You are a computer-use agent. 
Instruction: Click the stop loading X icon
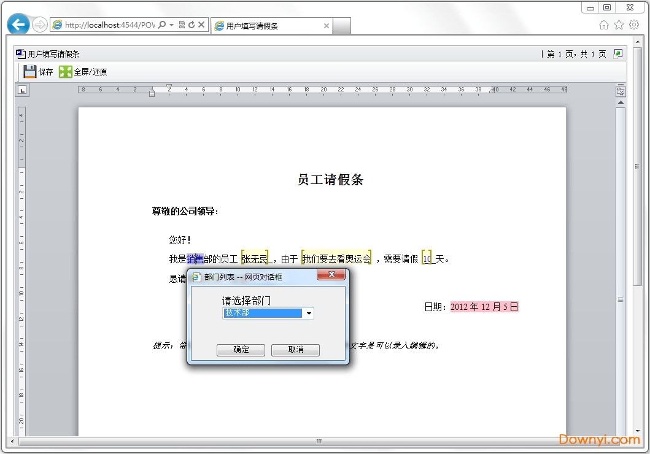tap(201, 25)
